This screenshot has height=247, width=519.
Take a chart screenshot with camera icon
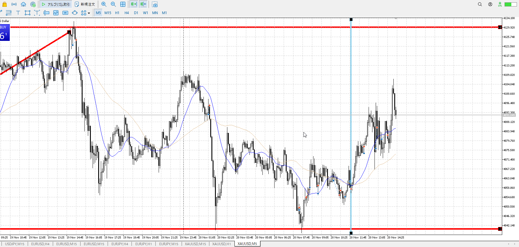coord(155,4)
